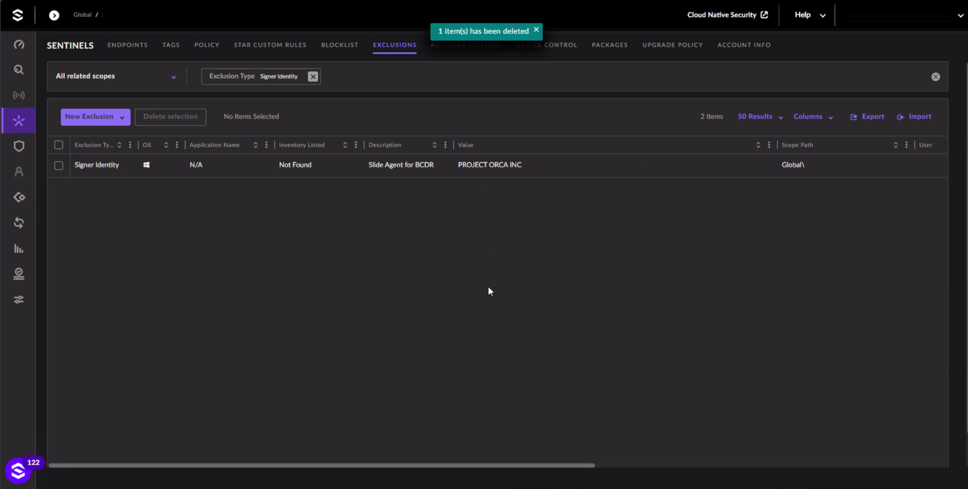968x489 pixels.
Task: Open the Settings sliders icon in sidebar
Action: tap(19, 299)
